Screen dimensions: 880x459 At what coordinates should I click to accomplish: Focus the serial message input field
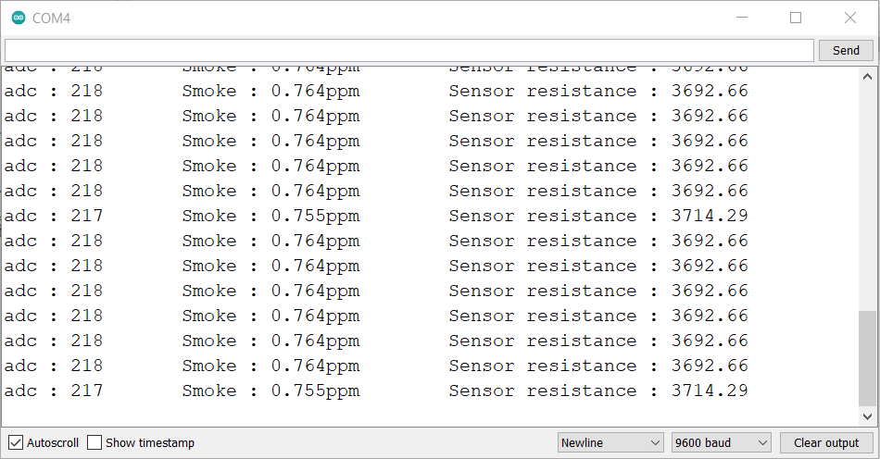[x=409, y=51]
